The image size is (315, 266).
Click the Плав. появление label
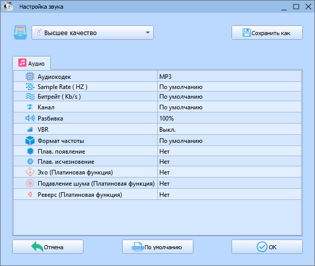[62, 152]
